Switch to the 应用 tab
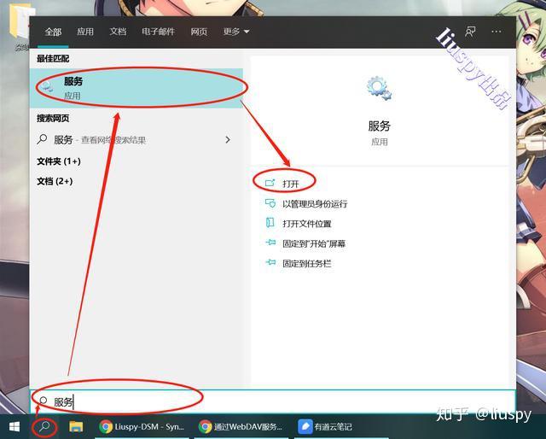The width and height of the screenshot is (546, 439). 85,32
